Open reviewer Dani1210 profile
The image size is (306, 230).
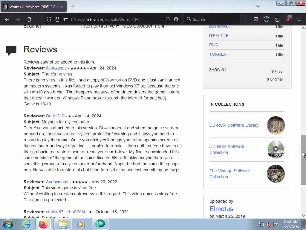(55, 116)
